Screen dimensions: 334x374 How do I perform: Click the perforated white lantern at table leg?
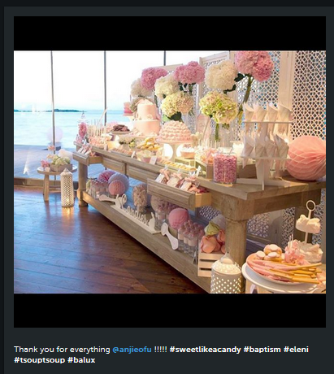pyautogui.click(x=226, y=274)
